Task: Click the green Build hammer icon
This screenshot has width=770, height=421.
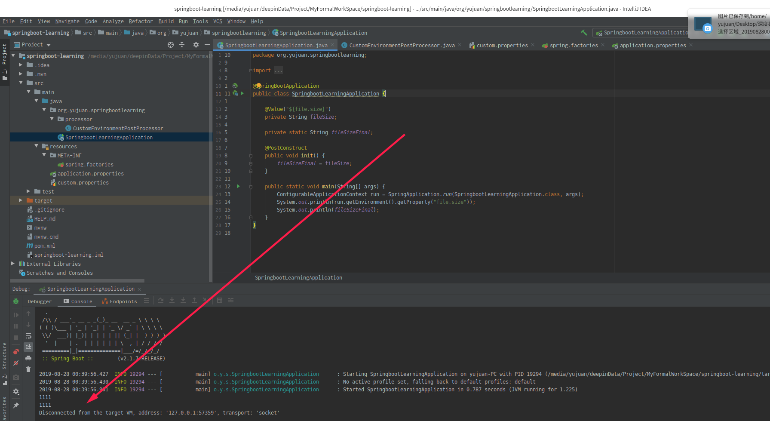Action: pos(584,33)
